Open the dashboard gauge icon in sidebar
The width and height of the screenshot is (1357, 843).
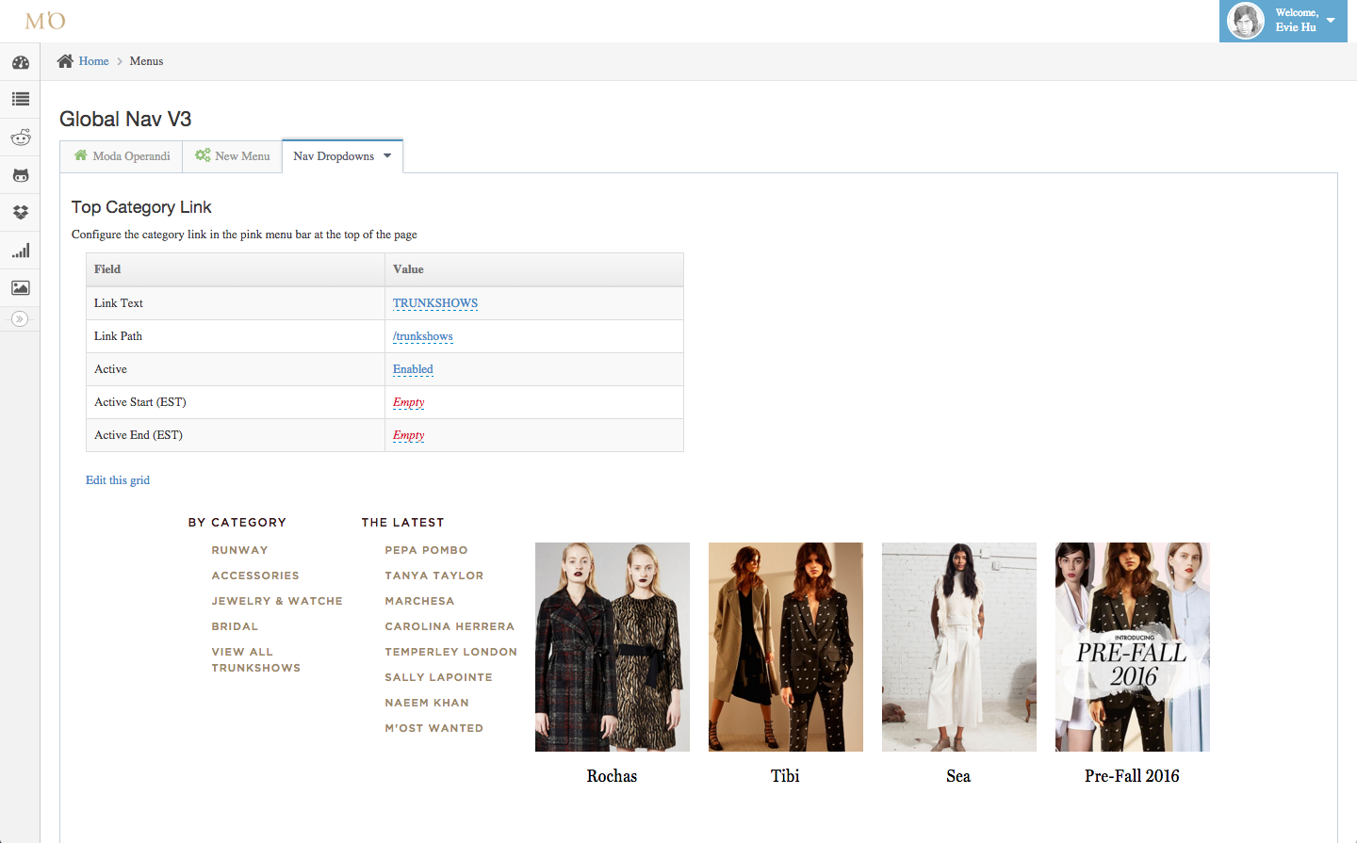pos(20,62)
